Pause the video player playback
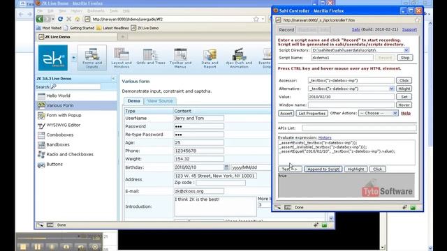This screenshot has height=251, width=447. [x=37, y=247]
